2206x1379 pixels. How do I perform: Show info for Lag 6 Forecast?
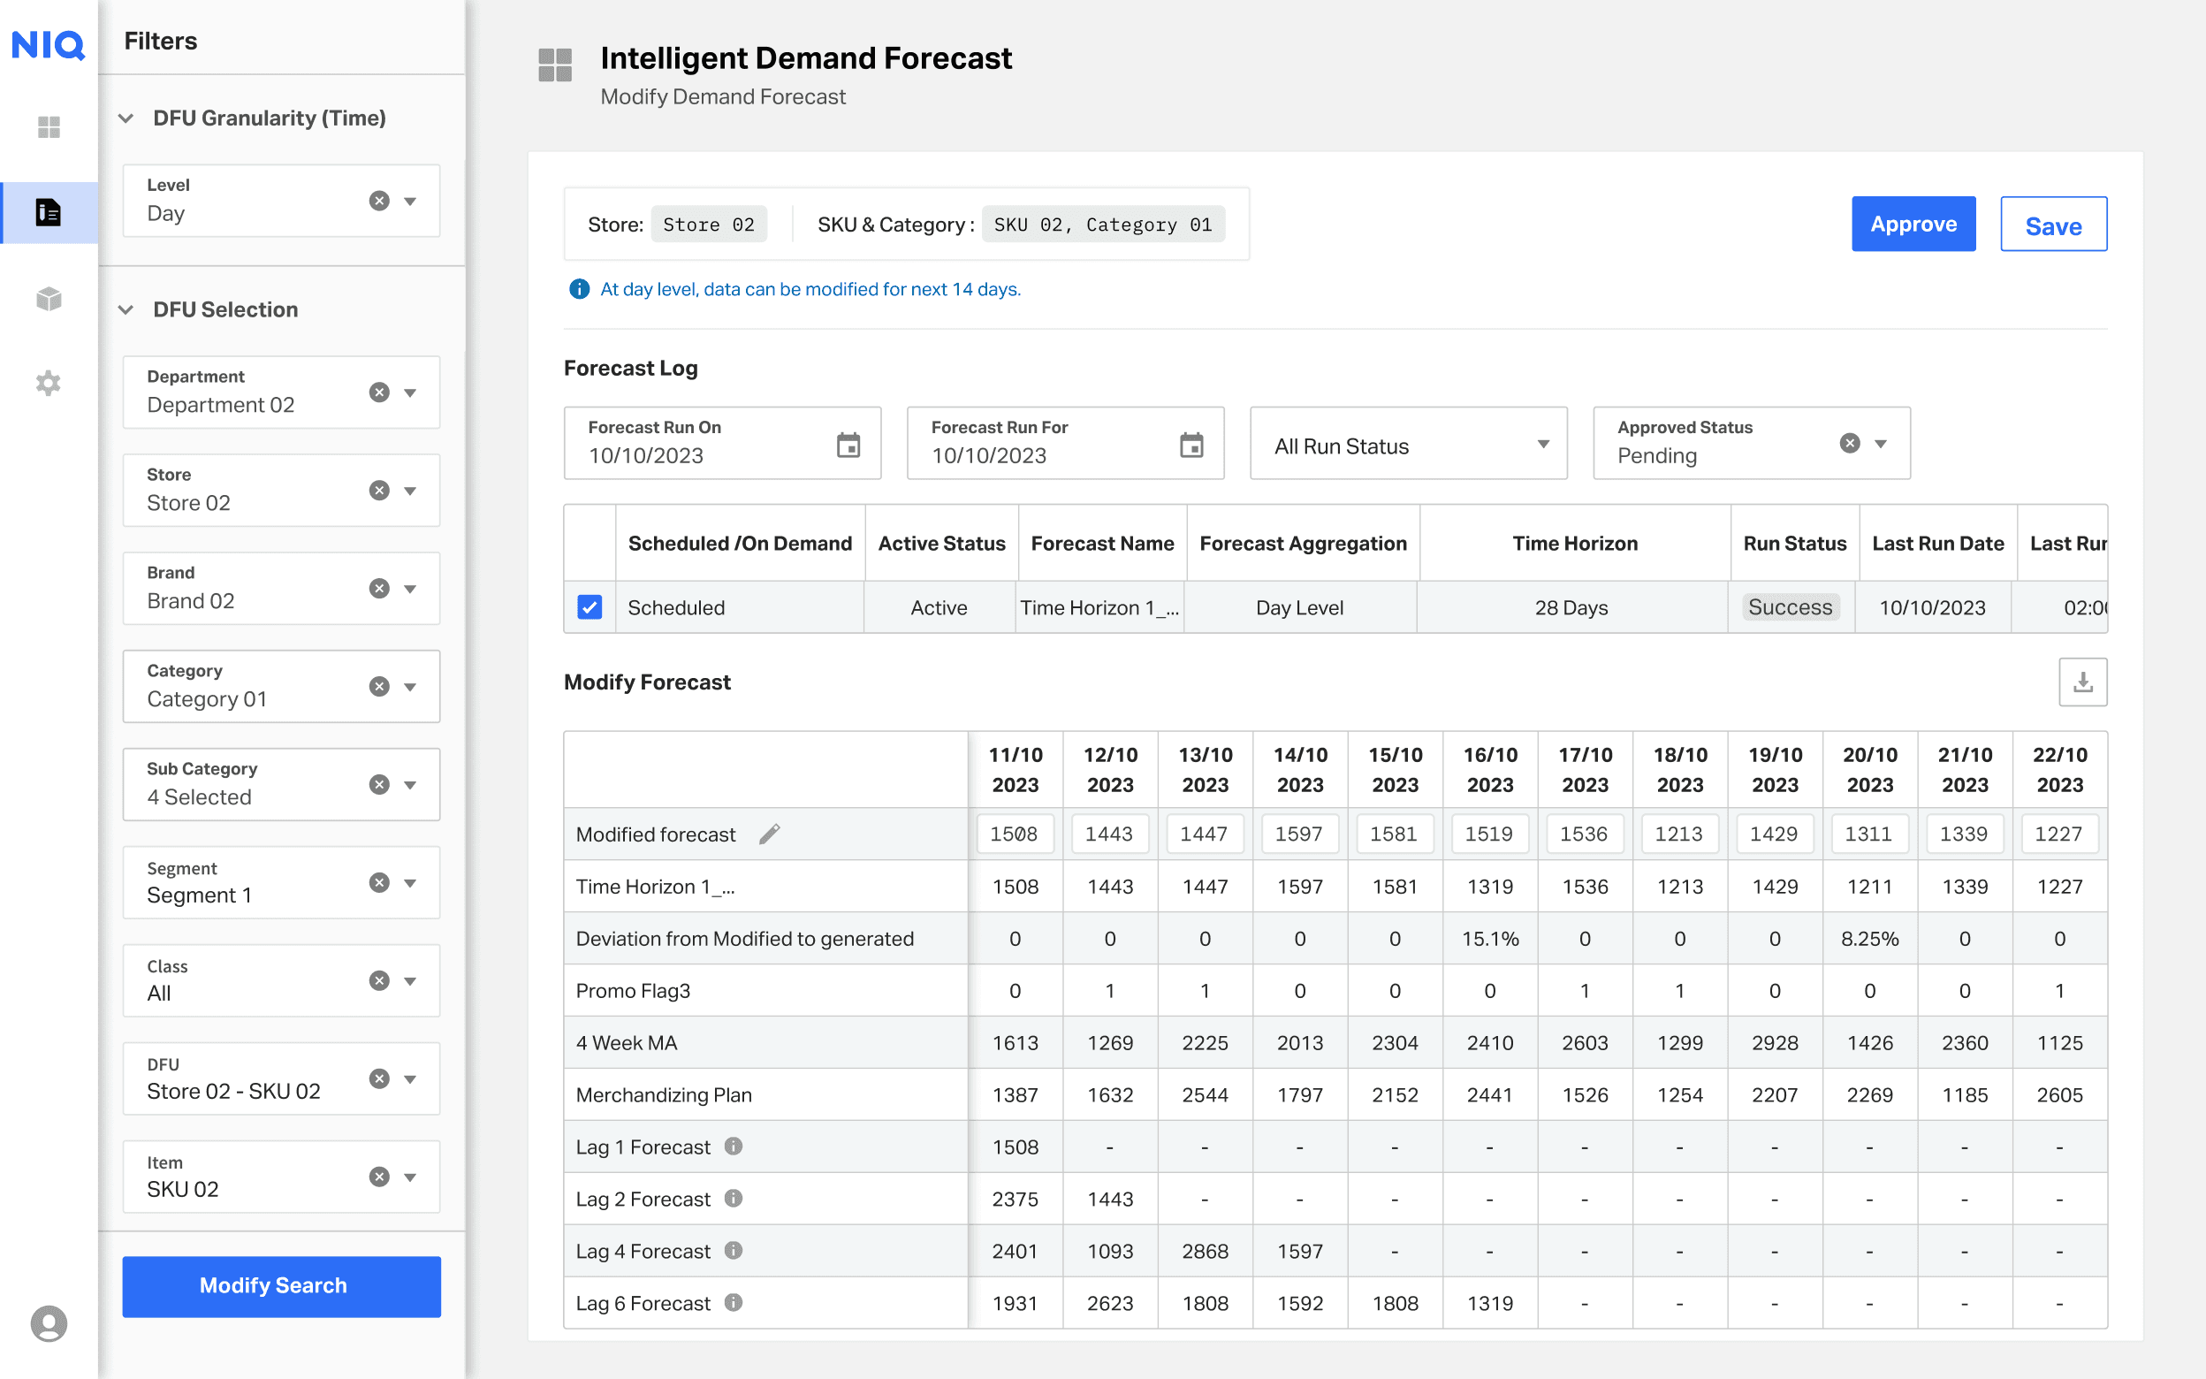click(734, 1302)
